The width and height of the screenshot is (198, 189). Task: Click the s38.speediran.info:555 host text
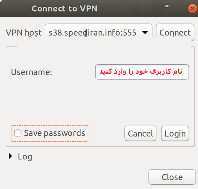[92, 33]
